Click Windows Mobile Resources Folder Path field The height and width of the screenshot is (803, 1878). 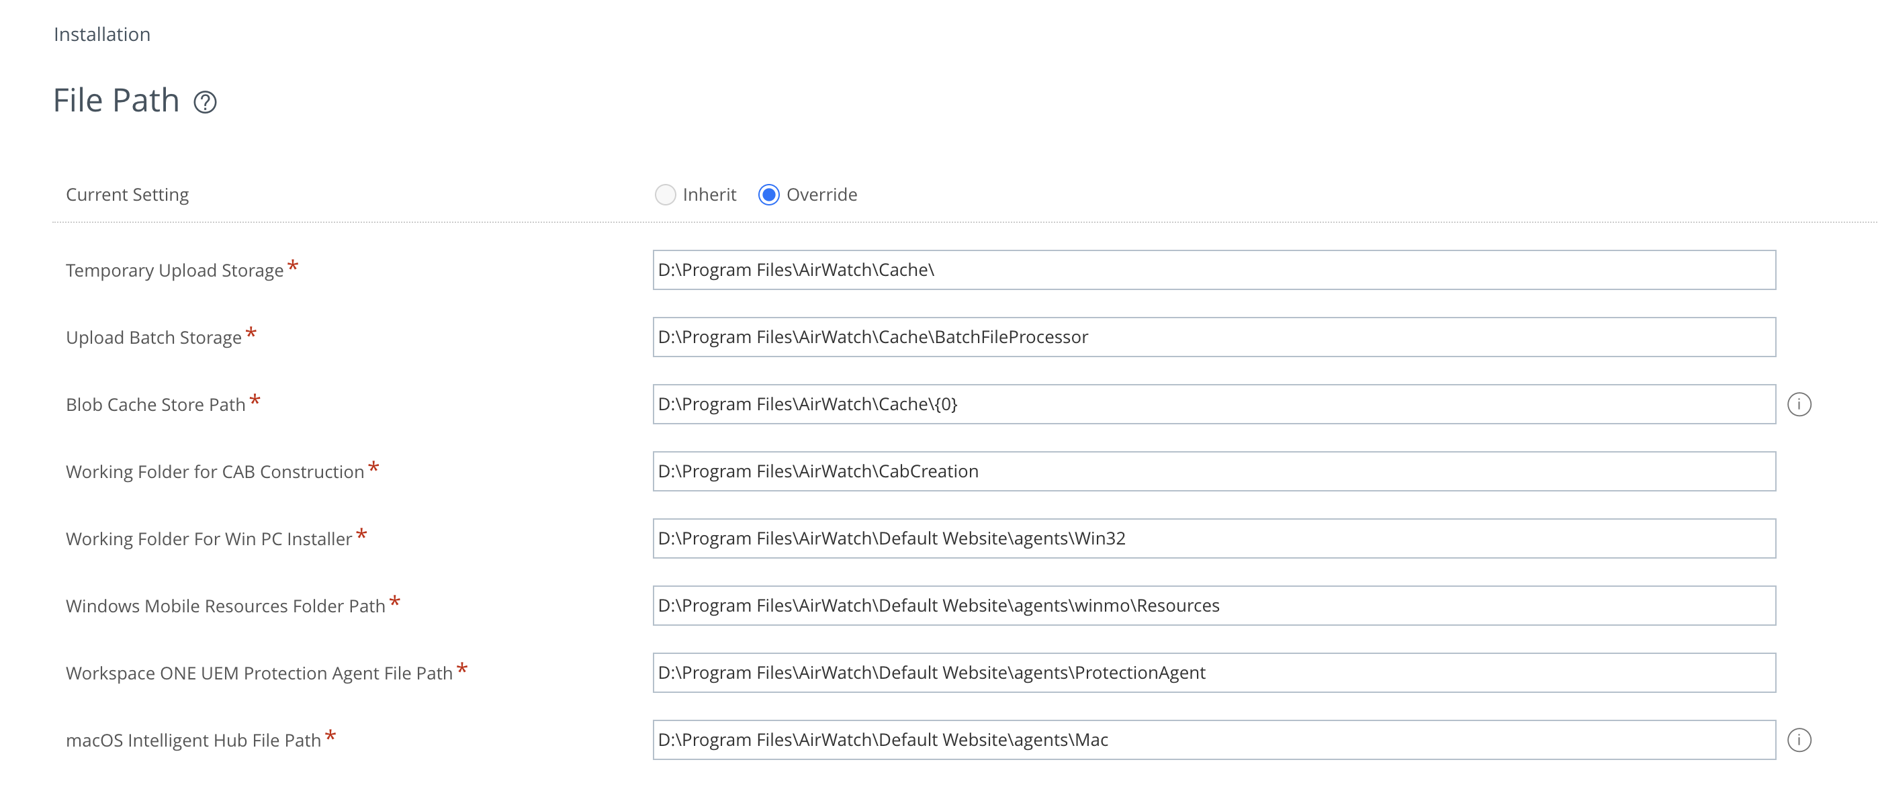point(1213,606)
